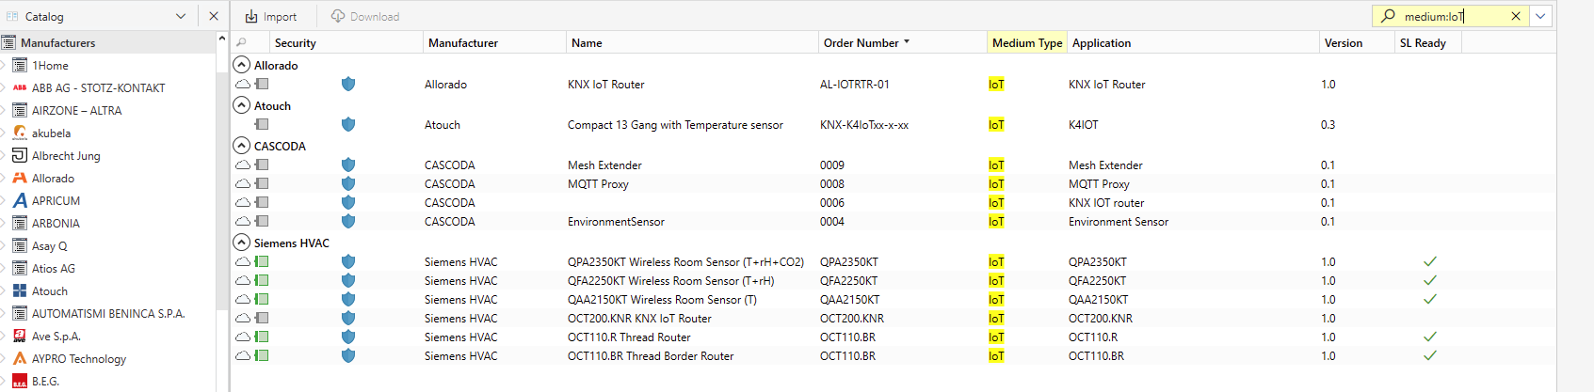1594x392 pixels.
Task: Click the KNX-K4IoTxx-x-xx order number
Action: pos(863,124)
